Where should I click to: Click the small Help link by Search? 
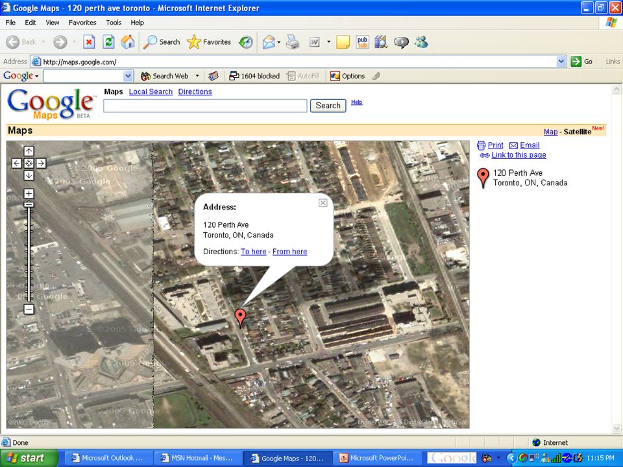pos(356,102)
